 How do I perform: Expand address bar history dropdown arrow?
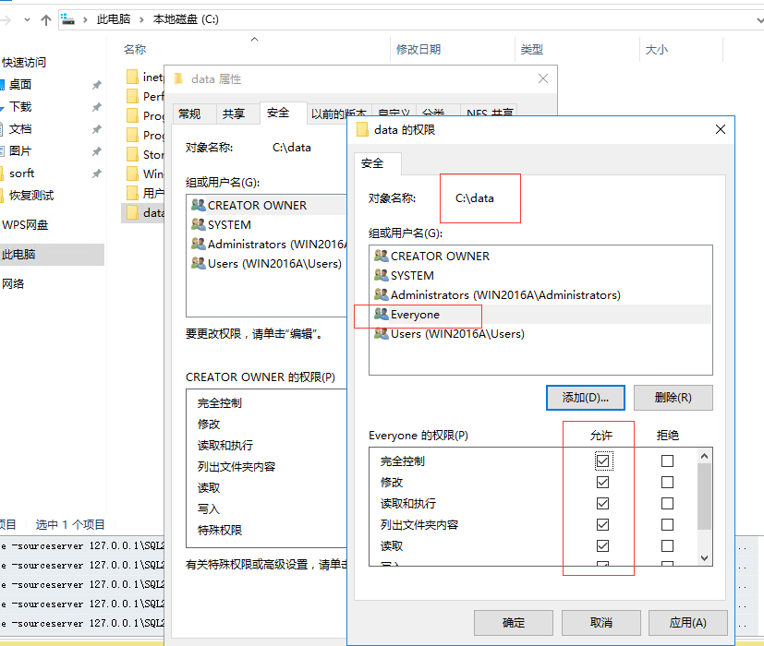point(759,20)
